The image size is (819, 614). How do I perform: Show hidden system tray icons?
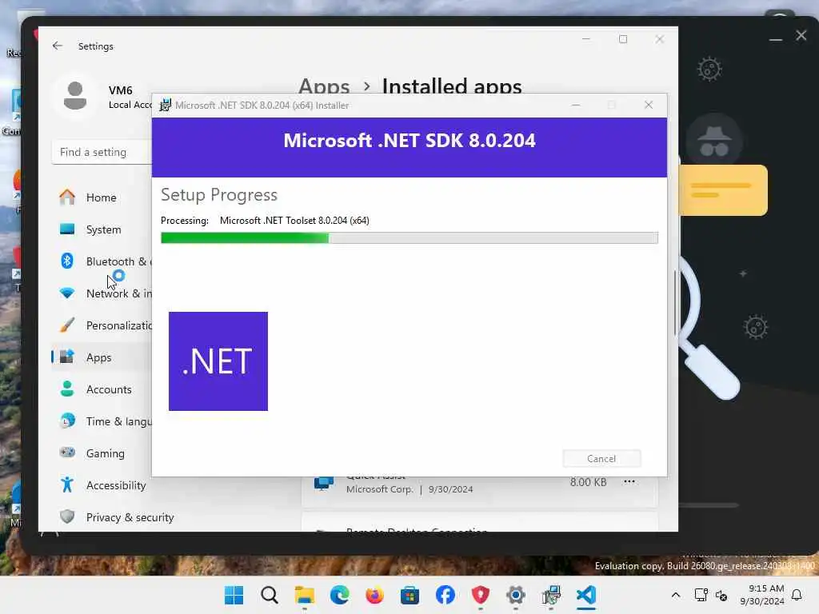pyautogui.click(x=675, y=595)
